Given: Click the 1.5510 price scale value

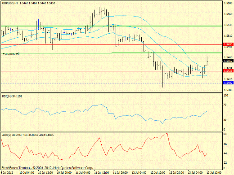Looking at the screenshot, I should click(x=228, y=36).
